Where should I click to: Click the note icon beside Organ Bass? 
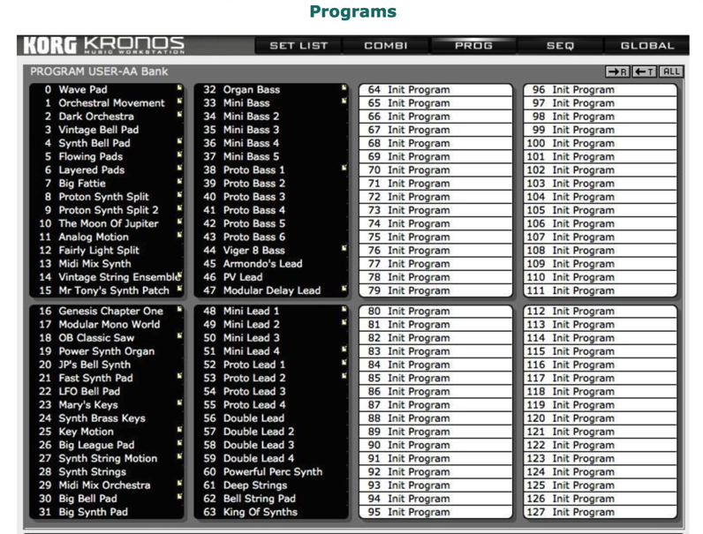[x=344, y=87]
